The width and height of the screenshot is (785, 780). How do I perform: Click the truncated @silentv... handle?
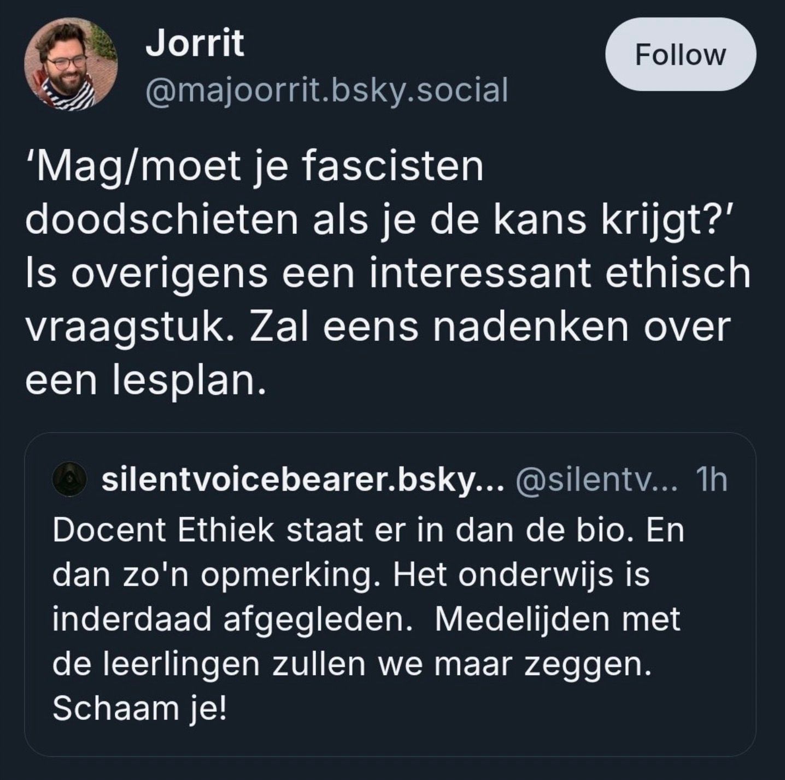click(596, 479)
